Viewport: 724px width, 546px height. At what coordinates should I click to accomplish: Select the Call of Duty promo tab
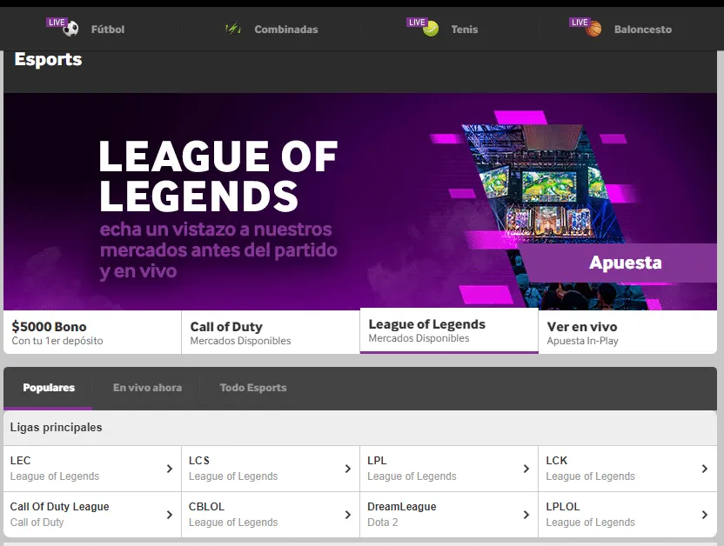coord(271,332)
